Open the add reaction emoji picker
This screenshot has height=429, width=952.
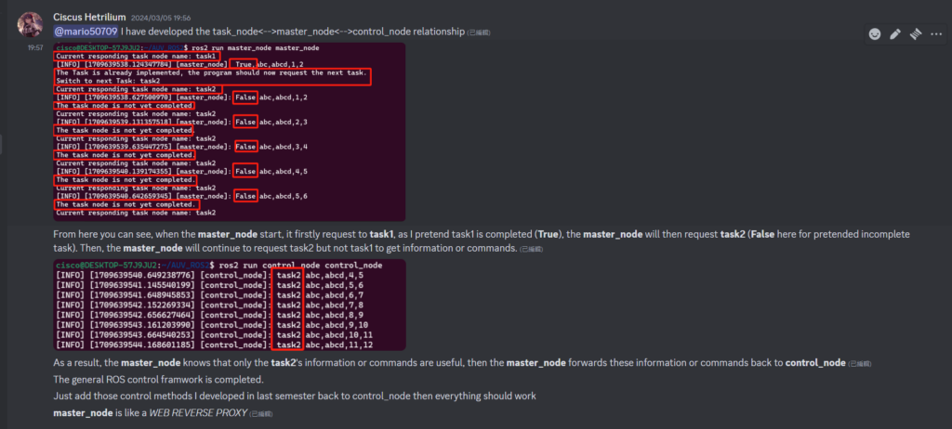point(875,34)
